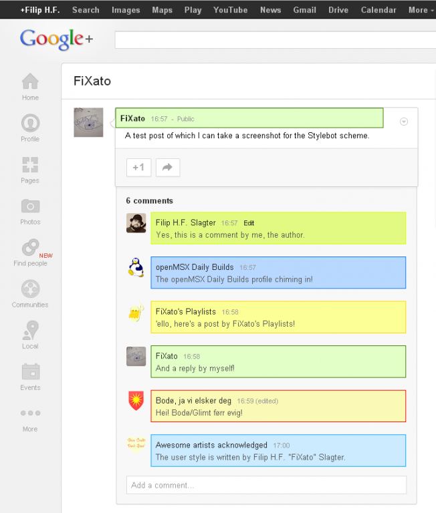
Task: Go to Pages in sidebar
Action: (x=30, y=164)
